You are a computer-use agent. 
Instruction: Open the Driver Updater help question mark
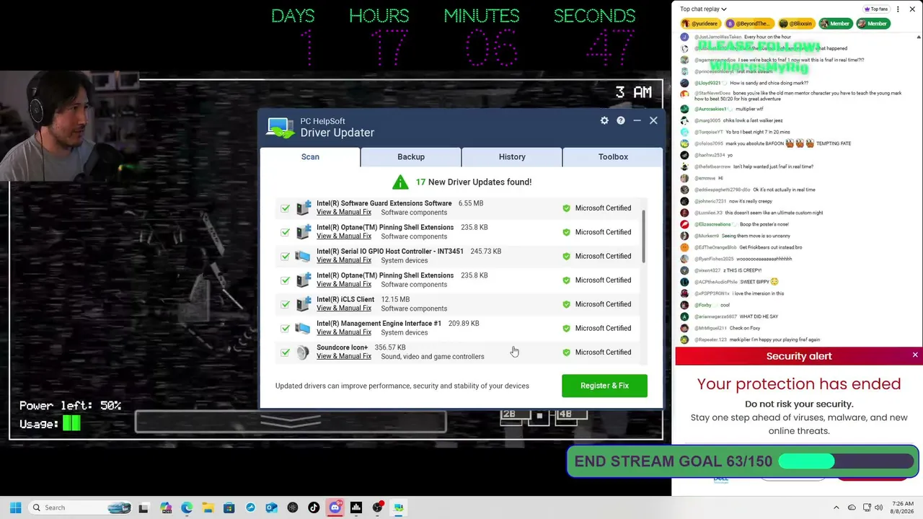[620, 120]
